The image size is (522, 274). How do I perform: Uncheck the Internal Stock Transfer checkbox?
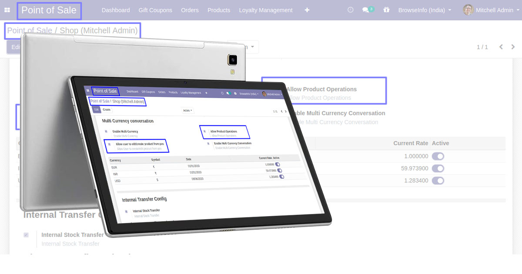[x=26, y=235]
